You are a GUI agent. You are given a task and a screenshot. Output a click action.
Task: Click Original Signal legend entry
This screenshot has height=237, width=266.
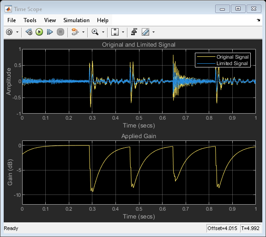click(223, 57)
